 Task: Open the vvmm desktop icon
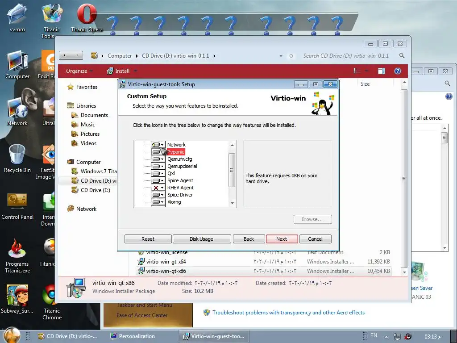coord(17,18)
